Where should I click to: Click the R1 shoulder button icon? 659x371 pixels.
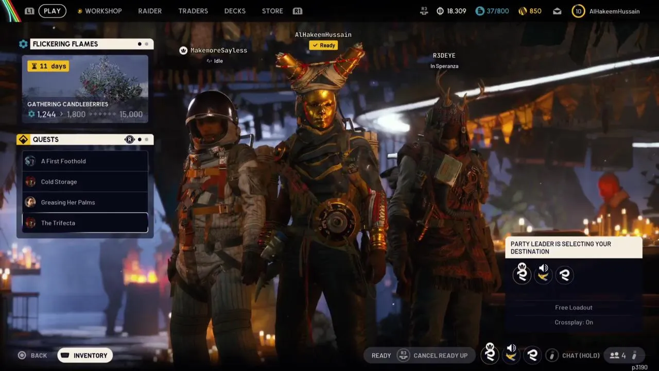click(x=297, y=11)
